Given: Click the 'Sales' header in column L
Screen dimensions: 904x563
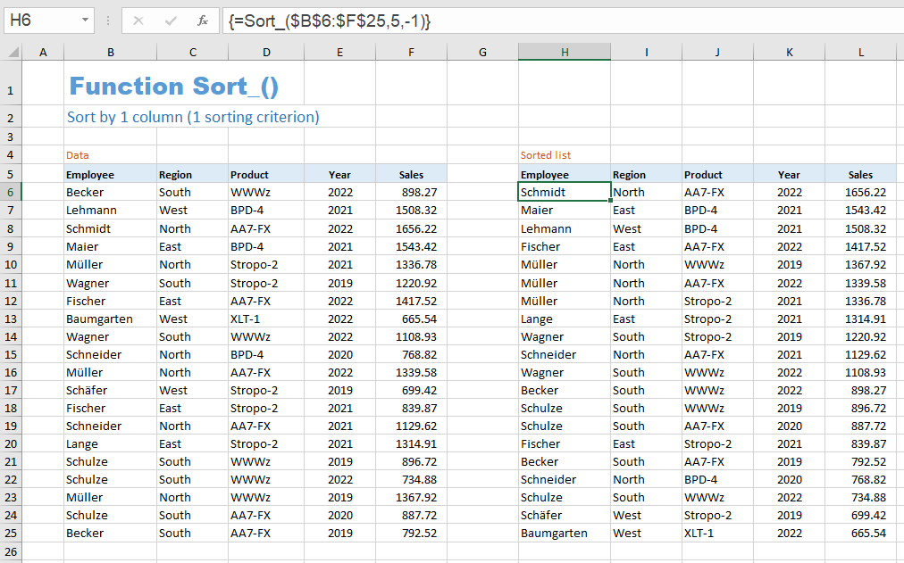Looking at the screenshot, I should point(860,175).
